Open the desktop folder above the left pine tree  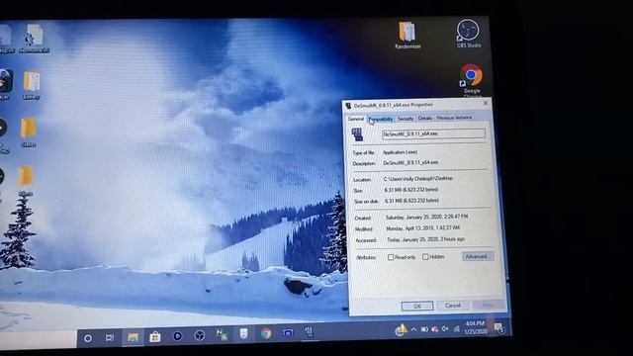[x=26, y=181]
